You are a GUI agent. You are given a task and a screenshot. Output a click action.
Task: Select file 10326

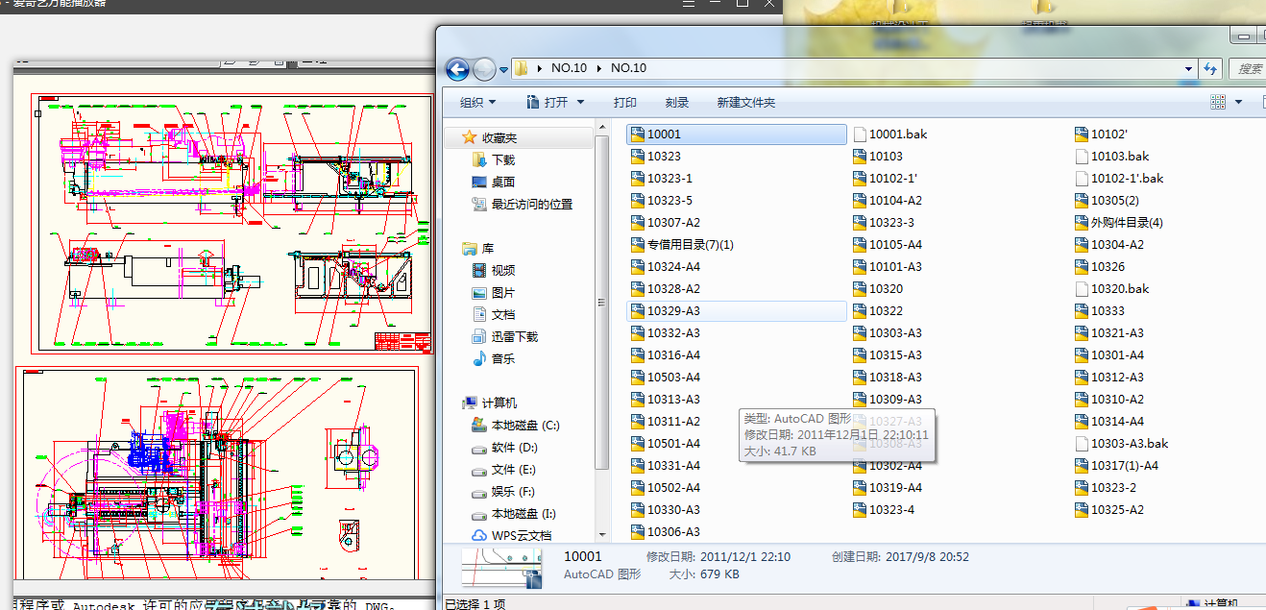pos(1100,267)
